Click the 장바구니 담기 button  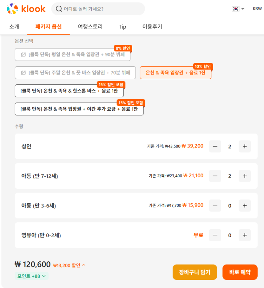195,272
